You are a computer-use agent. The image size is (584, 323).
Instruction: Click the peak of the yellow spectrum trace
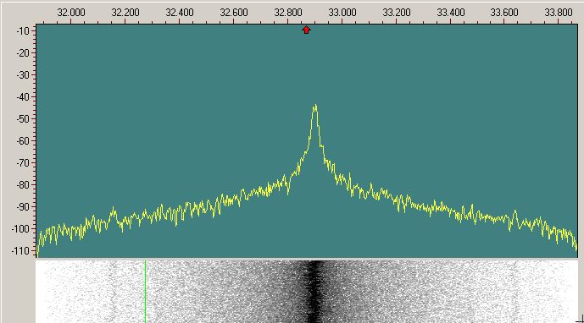(x=315, y=106)
